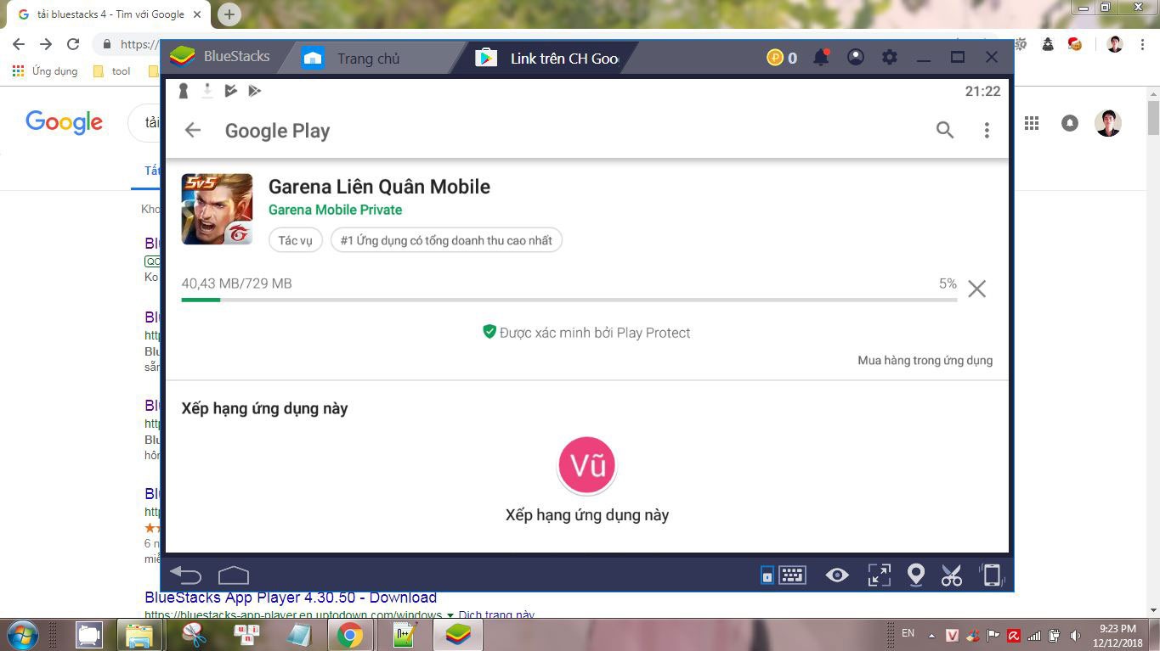Open the EN language indicator
1160x651 pixels.
coord(908,634)
